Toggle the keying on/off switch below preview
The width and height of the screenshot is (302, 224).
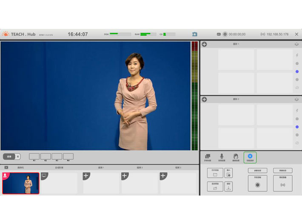[x=11, y=156]
